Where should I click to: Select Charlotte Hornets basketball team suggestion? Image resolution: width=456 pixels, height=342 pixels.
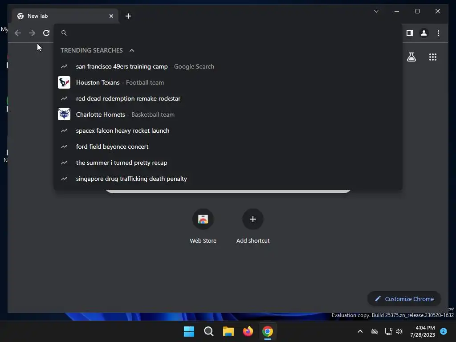coord(228,114)
